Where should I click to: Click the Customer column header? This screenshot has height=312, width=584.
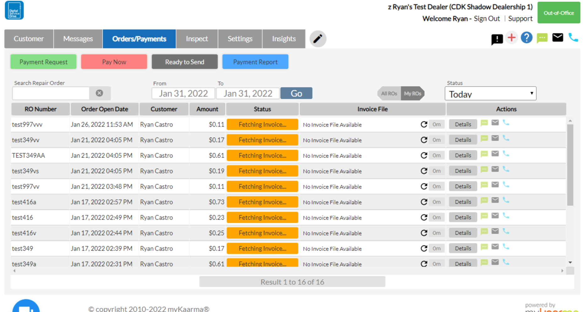pyautogui.click(x=164, y=109)
